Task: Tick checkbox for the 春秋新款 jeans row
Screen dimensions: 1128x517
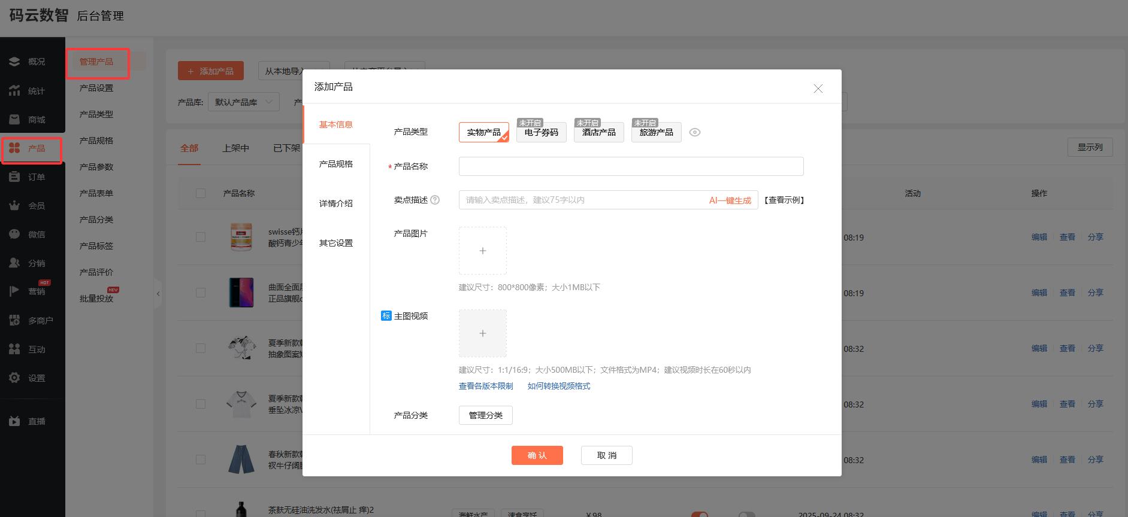Action: pyautogui.click(x=201, y=460)
